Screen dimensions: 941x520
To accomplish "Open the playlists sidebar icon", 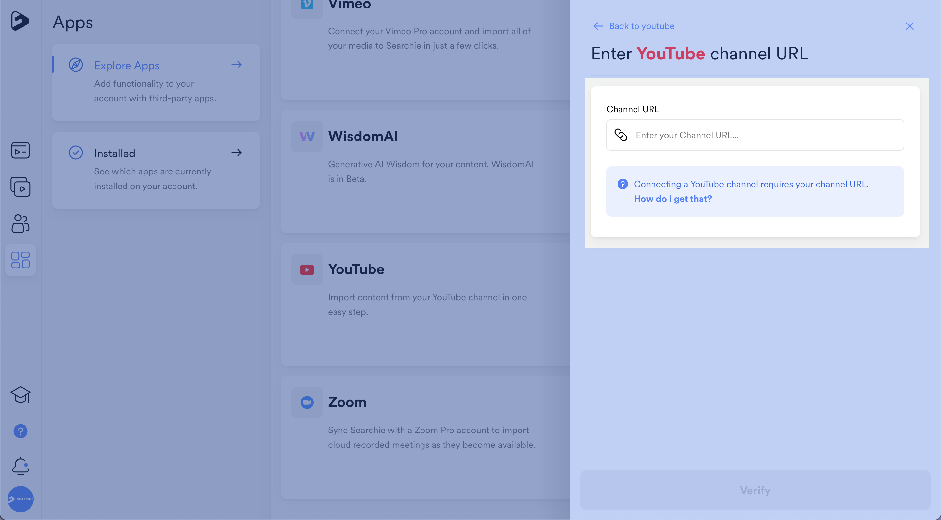I will [21, 187].
